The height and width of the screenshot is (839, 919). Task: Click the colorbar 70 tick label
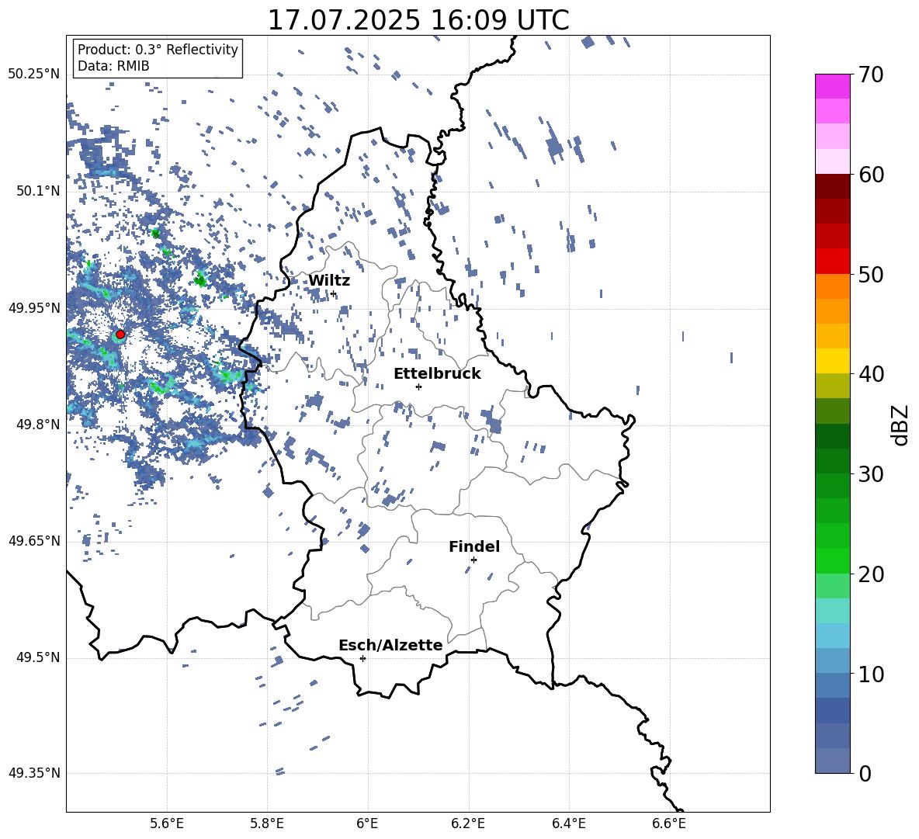click(871, 75)
